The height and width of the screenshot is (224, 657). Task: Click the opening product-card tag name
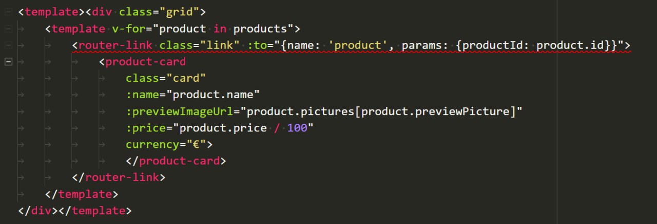click(145, 62)
